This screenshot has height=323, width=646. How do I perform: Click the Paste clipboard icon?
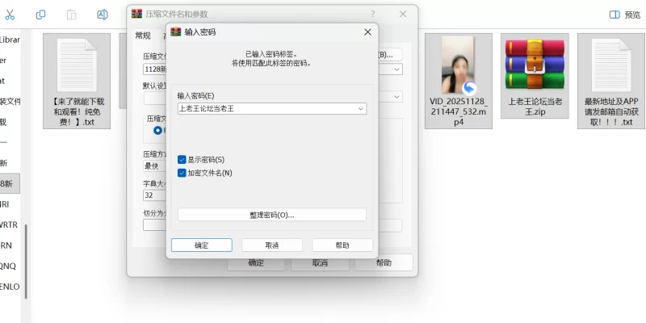[x=72, y=15]
